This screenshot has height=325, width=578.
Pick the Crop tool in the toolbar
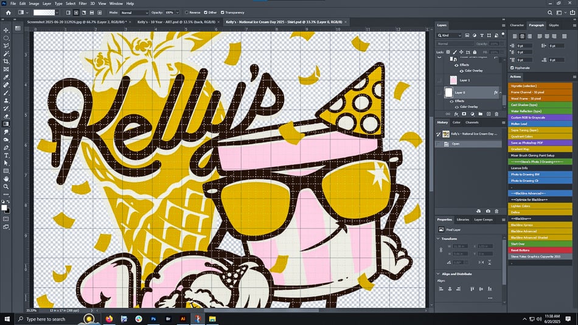(x=6, y=61)
